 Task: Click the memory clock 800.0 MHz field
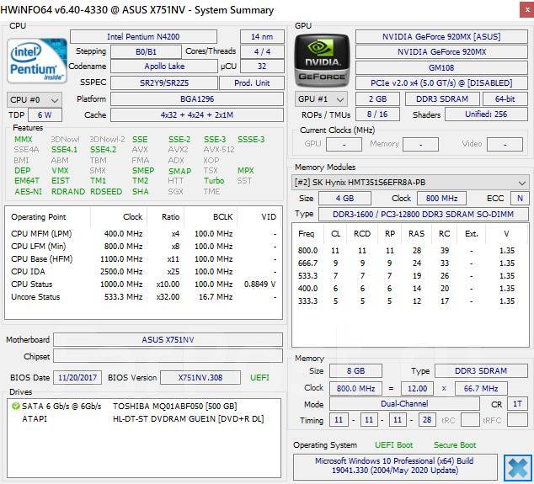355,388
